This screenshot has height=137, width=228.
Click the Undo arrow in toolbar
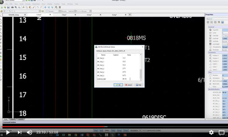38,7
